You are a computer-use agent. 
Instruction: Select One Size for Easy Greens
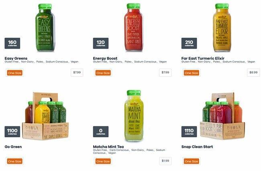(x=14, y=73)
